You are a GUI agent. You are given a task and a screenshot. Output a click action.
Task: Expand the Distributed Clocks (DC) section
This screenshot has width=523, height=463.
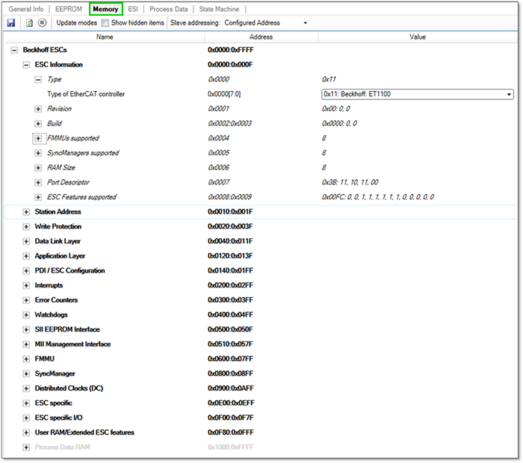click(x=27, y=388)
